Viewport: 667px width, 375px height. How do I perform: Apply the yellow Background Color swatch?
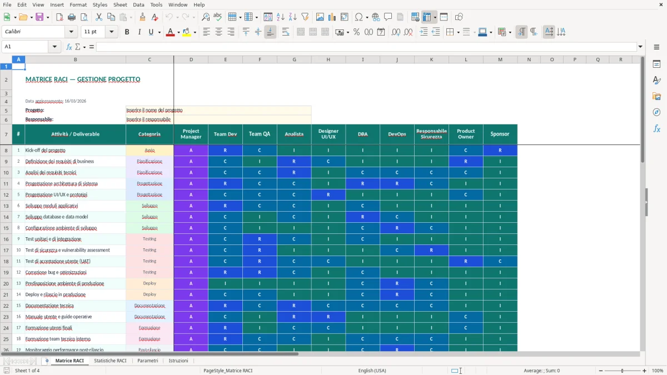coord(187,32)
